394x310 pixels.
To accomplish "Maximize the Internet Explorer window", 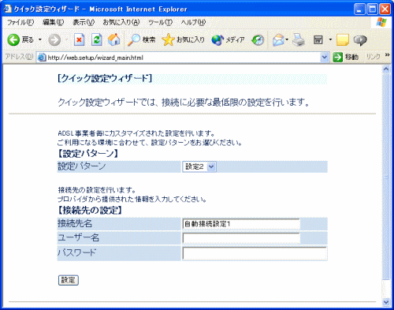I will (x=373, y=9).
